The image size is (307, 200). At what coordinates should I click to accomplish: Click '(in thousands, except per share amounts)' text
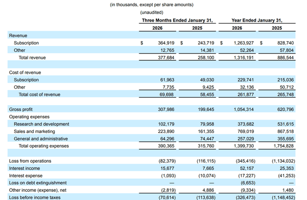pos(152,5)
